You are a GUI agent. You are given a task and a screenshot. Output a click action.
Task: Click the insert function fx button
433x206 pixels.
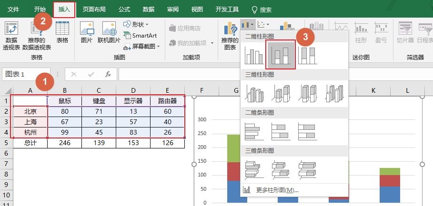point(108,74)
